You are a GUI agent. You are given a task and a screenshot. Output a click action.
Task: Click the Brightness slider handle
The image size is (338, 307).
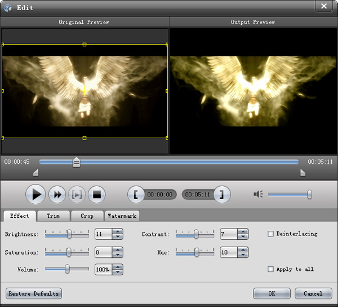(69, 234)
